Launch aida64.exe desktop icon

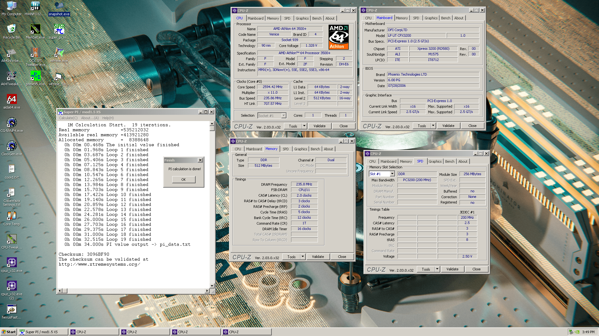pos(12,101)
